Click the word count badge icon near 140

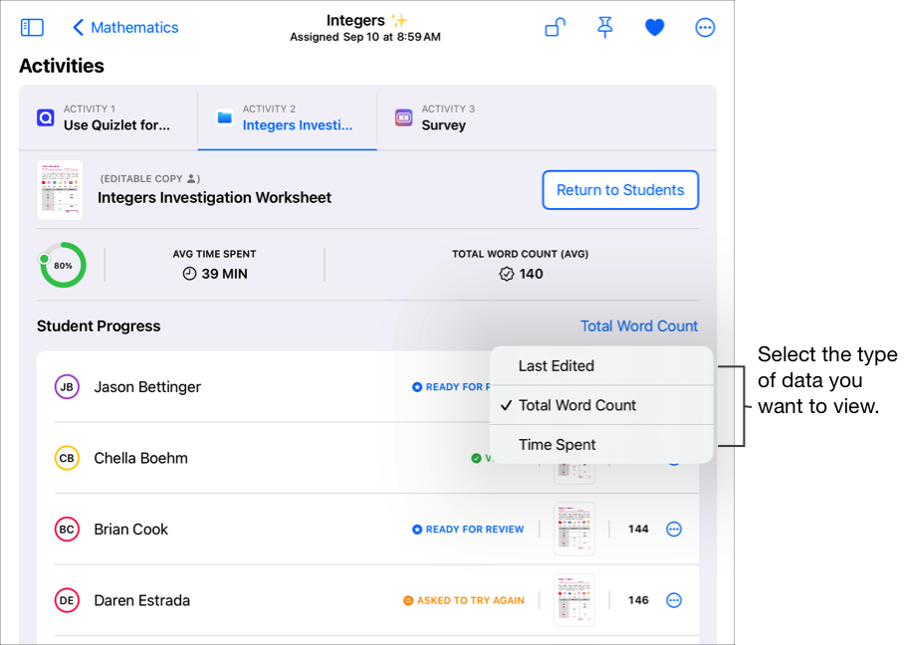(507, 274)
